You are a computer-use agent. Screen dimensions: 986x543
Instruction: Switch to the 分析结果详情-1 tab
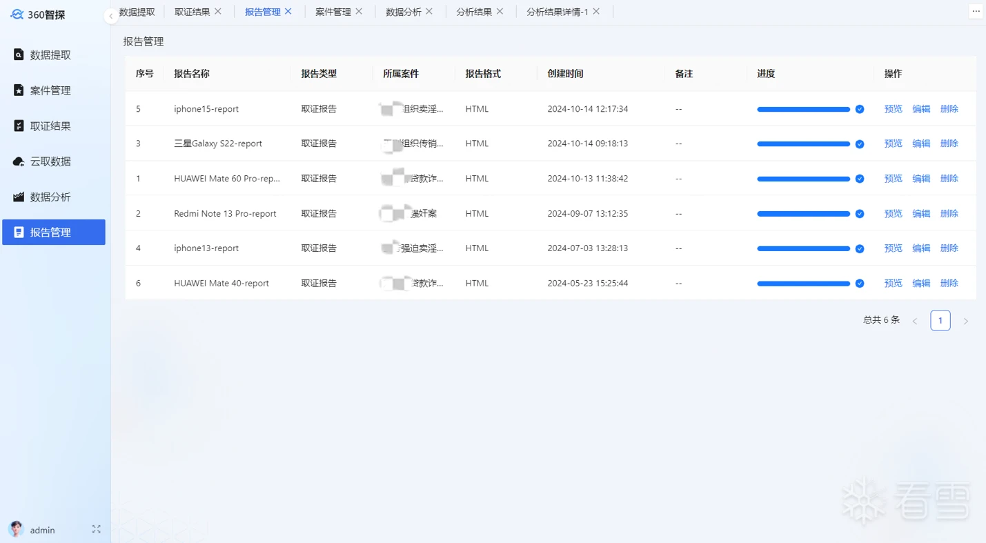pos(557,12)
